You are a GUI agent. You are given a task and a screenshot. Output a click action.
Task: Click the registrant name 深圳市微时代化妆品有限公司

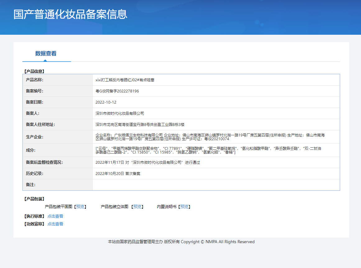tap(120, 114)
